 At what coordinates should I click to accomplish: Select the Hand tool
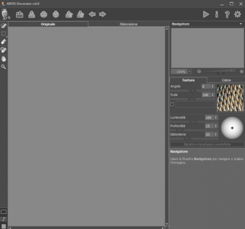(4, 59)
